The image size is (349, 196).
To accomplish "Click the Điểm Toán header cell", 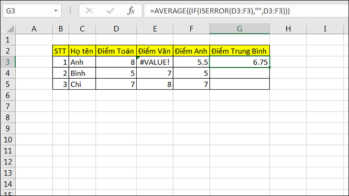I will [116, 51].
